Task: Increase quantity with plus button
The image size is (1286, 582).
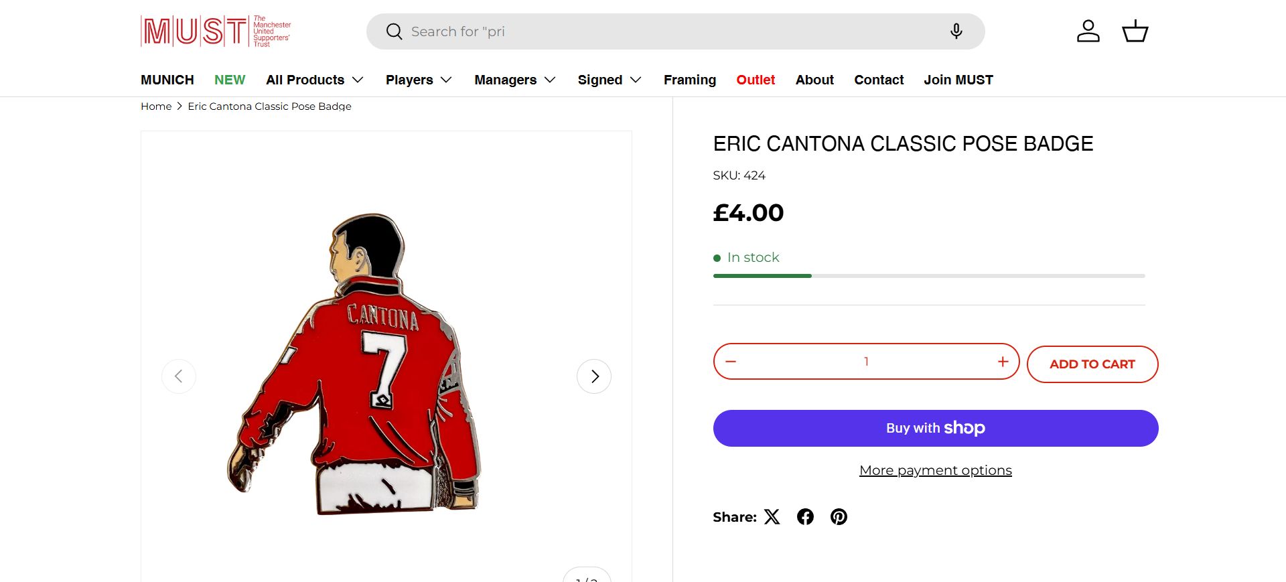Action: coord(1003,362)
